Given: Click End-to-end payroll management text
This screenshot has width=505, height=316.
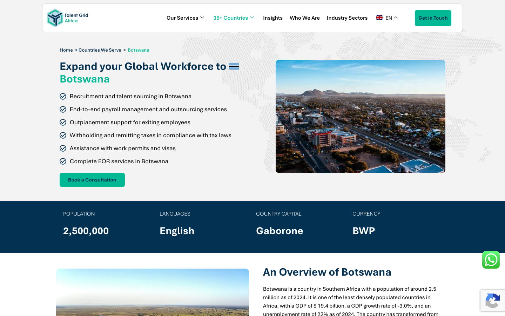Looking at the screenshot, I should (x=148, y=109).
